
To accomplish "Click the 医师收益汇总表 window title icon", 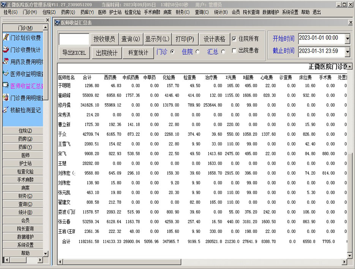I will [x=58, y=23].
